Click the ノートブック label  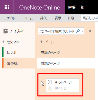point(17,31)
